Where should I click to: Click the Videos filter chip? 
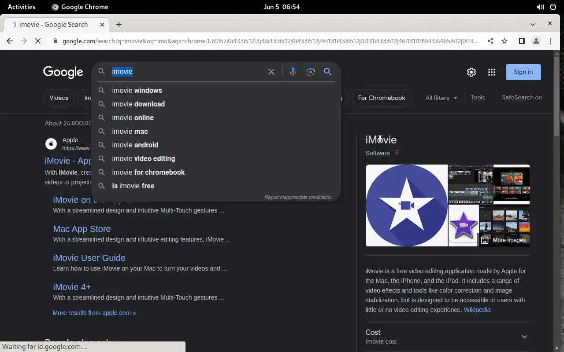[59, 98]
